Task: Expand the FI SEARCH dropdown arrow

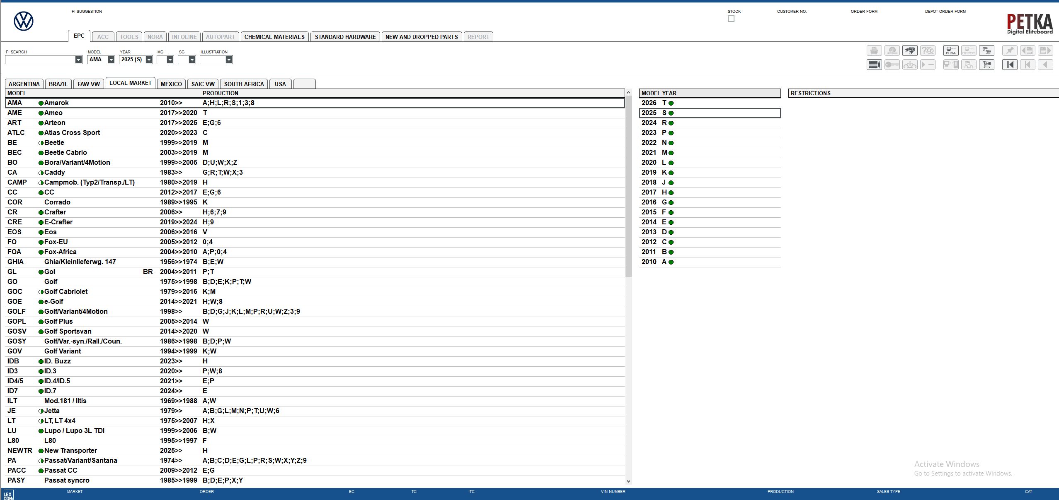Action: pyautogui.click(x=78, y=60)
